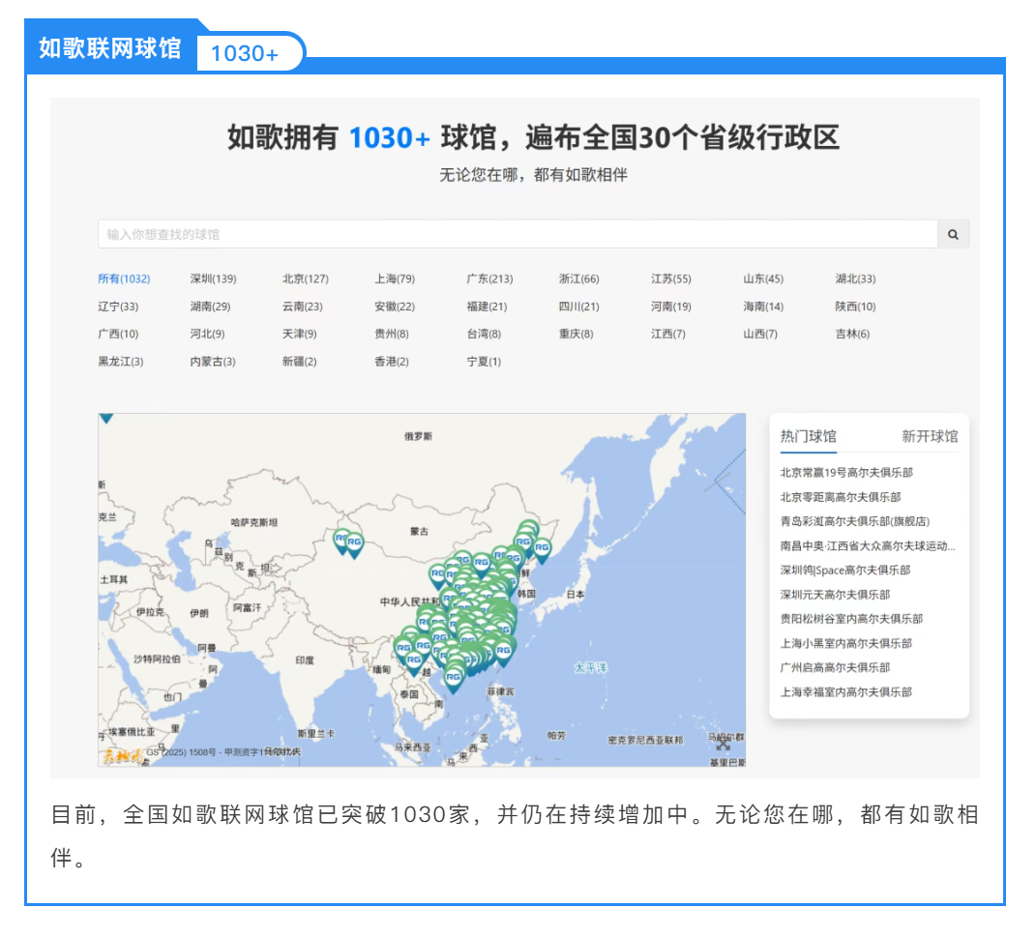Show all venues via 所有(1032)
Viewport: 1036px width, 937px height.
click(124, 279)
